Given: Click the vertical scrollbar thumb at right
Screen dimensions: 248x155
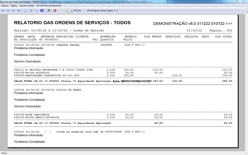Looking at the screenshot, I should 246,12.
